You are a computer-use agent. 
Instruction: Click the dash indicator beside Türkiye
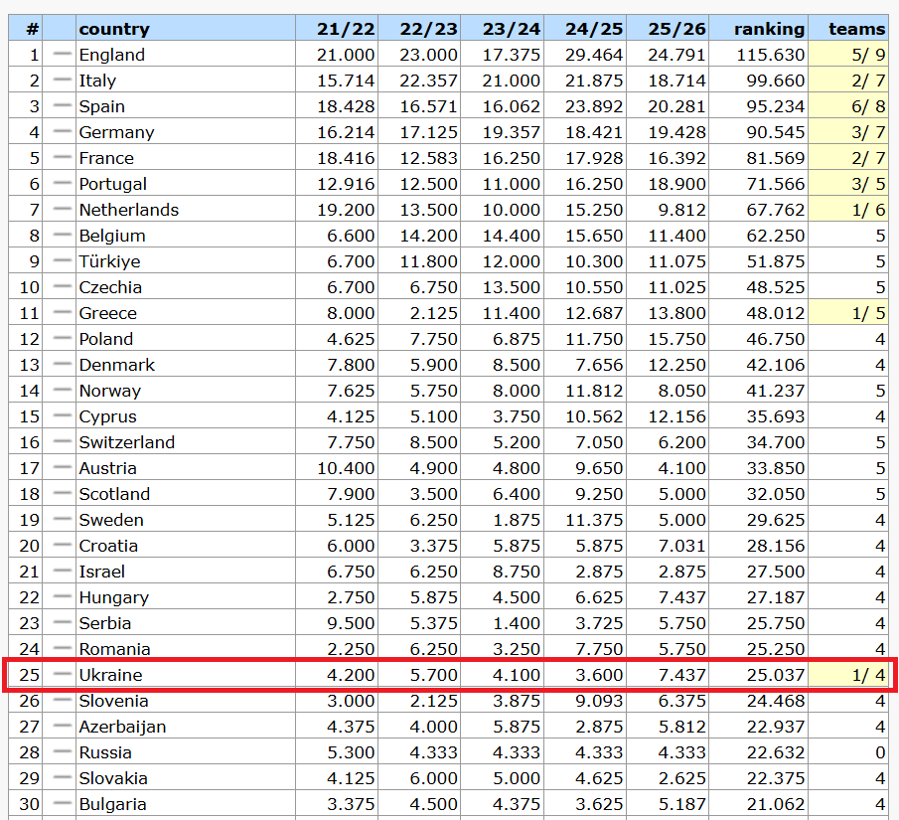62,260
